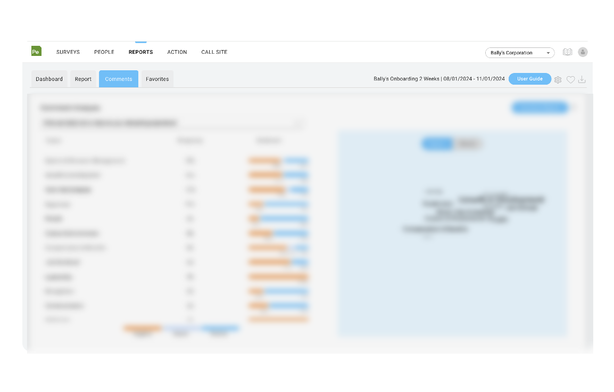614x392 pixels.
Task: Open the book-shaped knowledge base icon
Action: (x=568, y=52)
